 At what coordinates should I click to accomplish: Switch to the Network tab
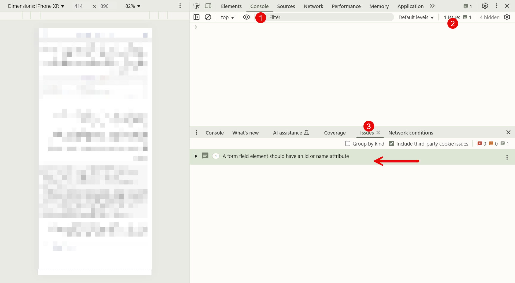coord(313,6)
